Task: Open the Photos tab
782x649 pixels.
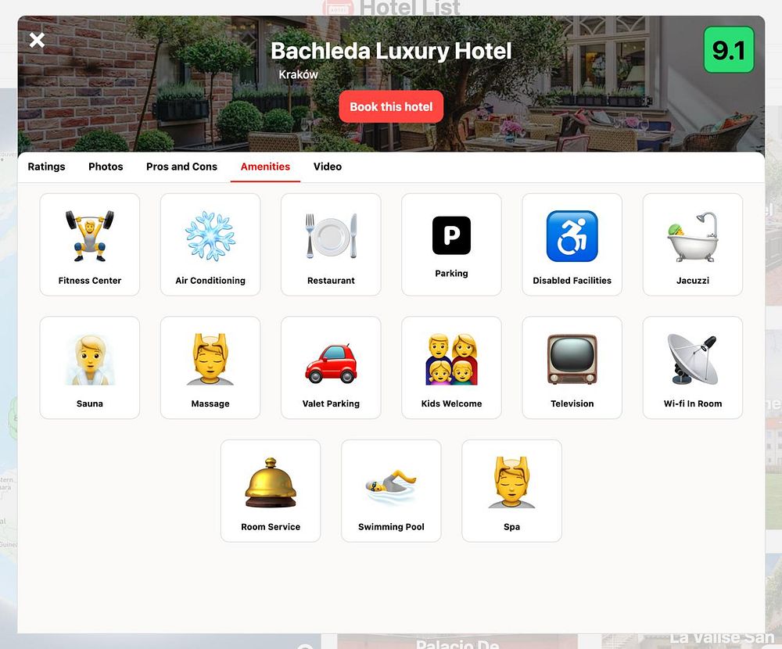Action: pos(106,167)
